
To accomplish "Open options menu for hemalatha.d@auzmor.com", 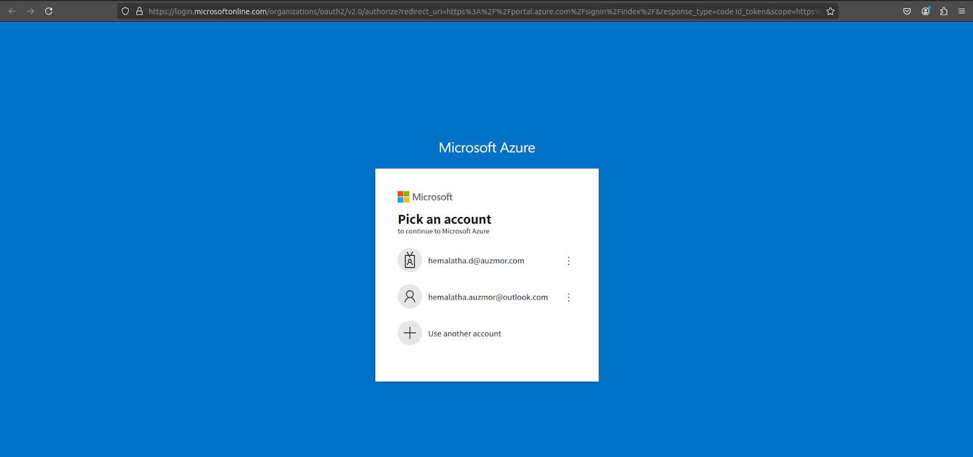I will [569, 261].
